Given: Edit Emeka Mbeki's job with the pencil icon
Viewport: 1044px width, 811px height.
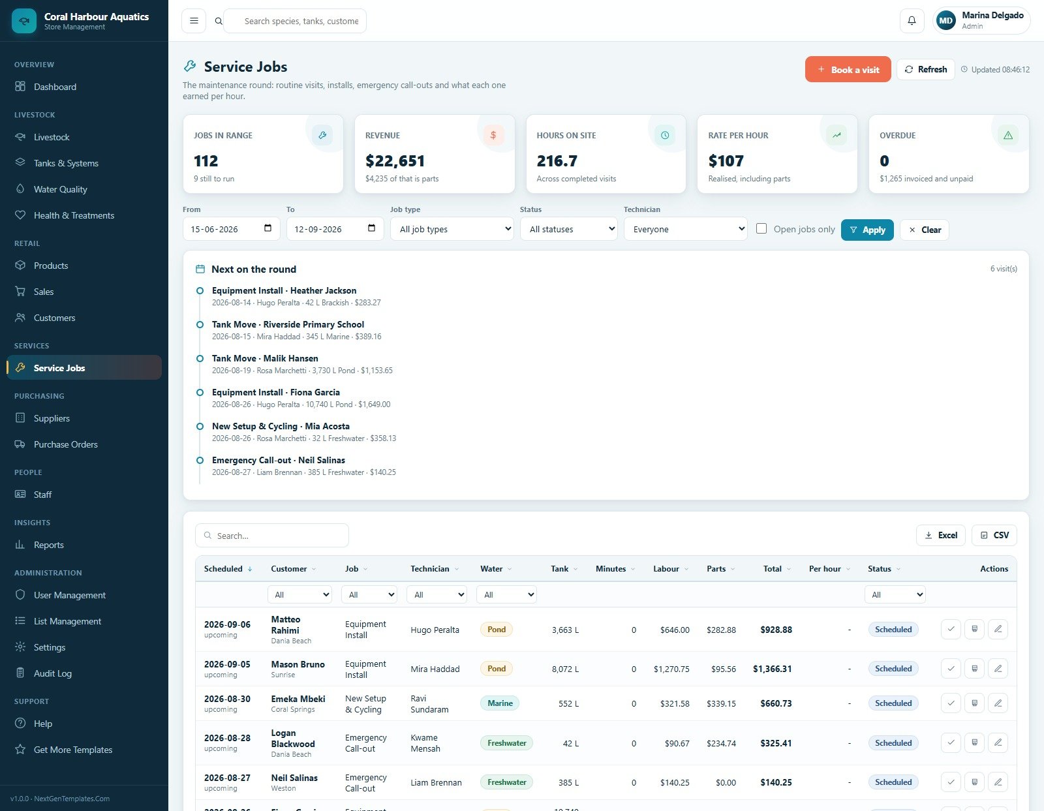Looking at the screenshot, I should (x=998, y=703).
